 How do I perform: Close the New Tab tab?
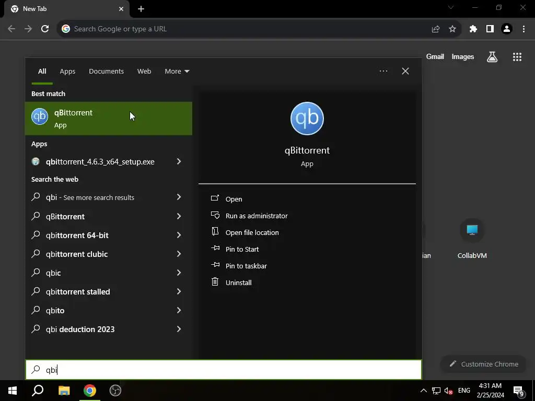point(121,9)
